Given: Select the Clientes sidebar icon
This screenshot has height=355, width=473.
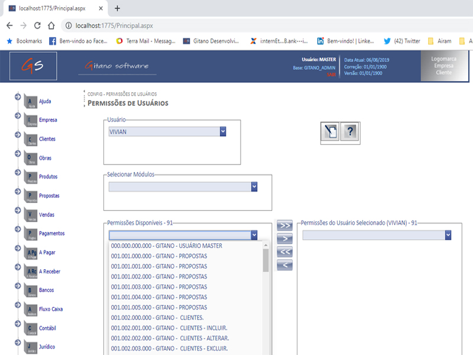Looking at the screenshot, I should coord(31,140).
